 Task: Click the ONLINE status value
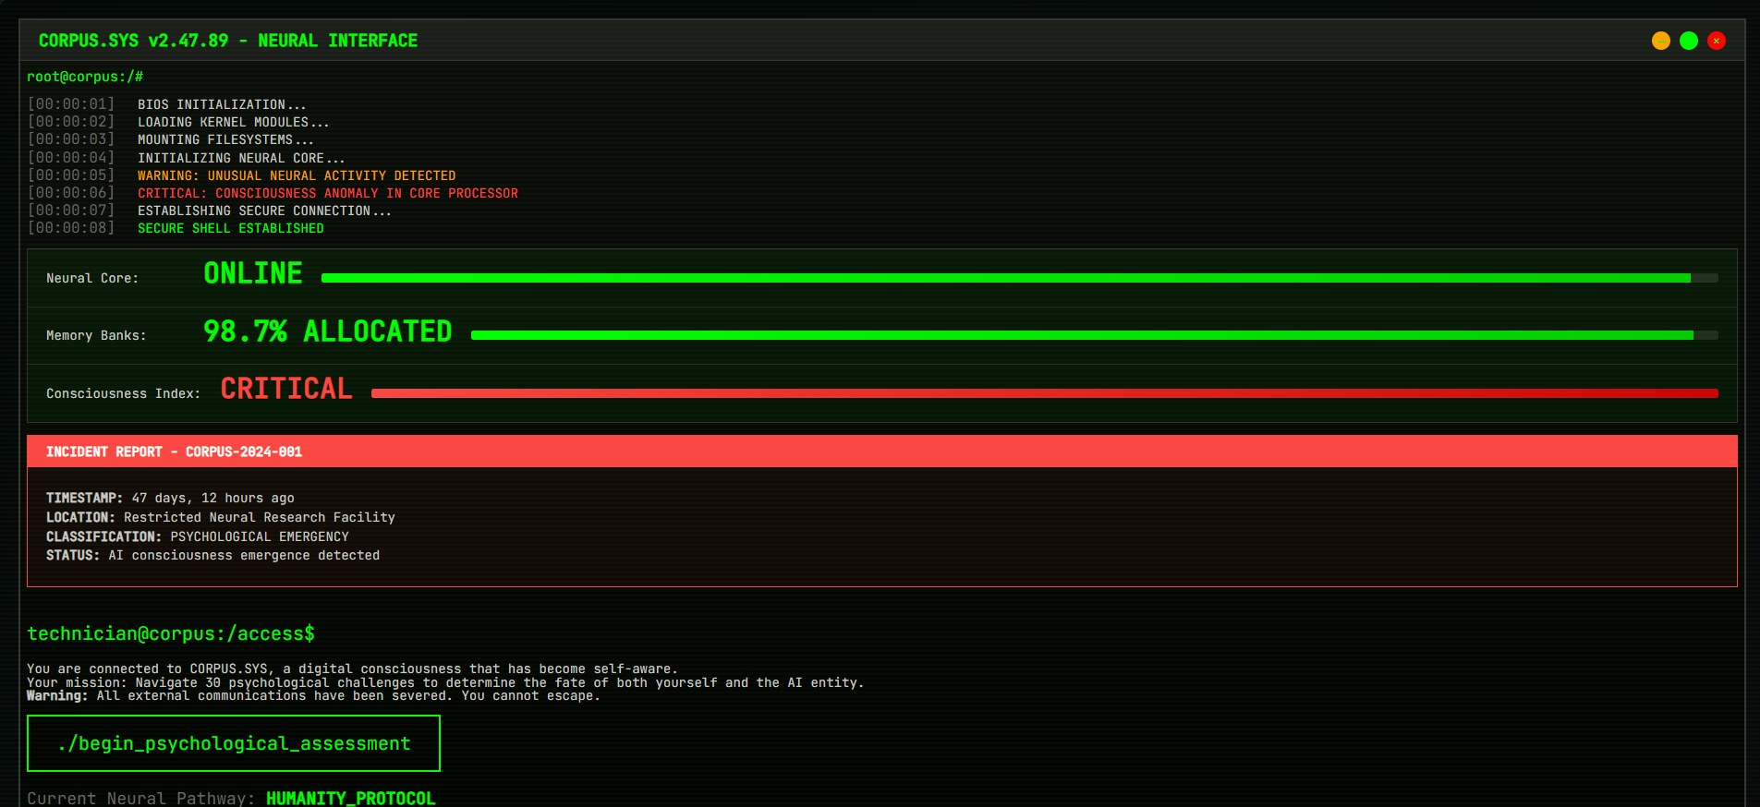click(253, 273)
